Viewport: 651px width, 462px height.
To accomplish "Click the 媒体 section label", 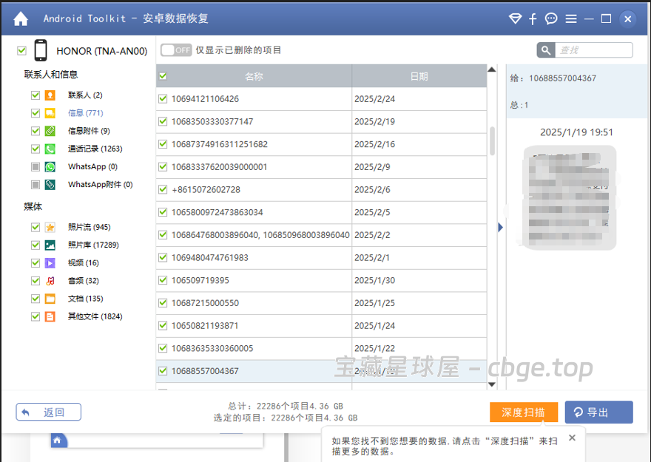I will coord(33,207).
